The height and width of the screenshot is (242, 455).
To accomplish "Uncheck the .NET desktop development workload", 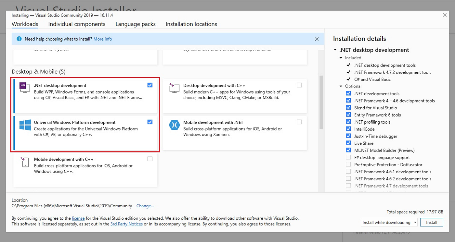I will [x=150, y=85].
